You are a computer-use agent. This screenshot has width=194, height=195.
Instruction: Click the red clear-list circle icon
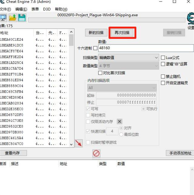[96, 153]
